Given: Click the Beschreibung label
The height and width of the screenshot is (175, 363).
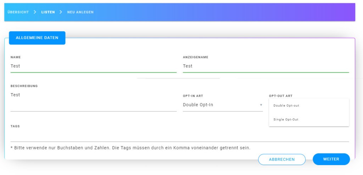Looking at the screenshot, I should (x=24, y=86).
